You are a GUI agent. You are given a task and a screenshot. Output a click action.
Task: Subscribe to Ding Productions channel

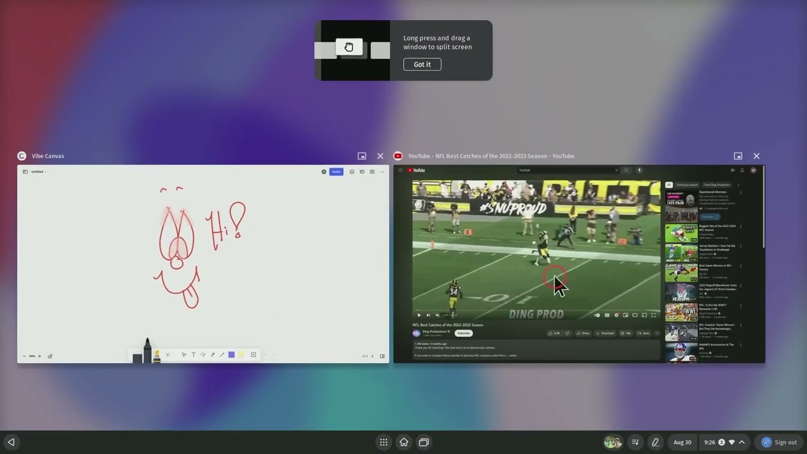click(x=463, y=333)
